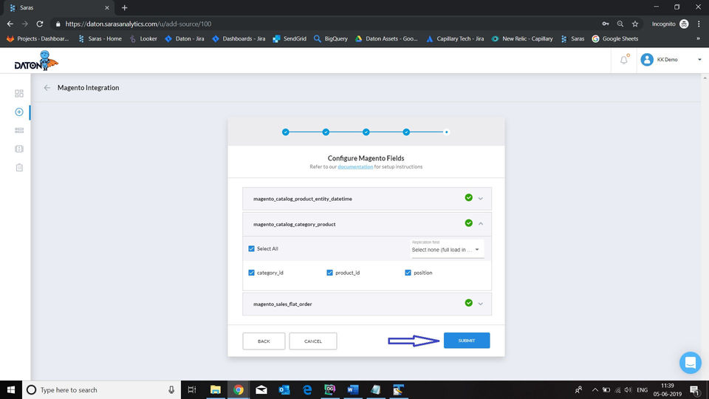This screenshot has height=399, width=709.
Task: Open KK Demo account dropdown arrow
Action: pos(699,60)
